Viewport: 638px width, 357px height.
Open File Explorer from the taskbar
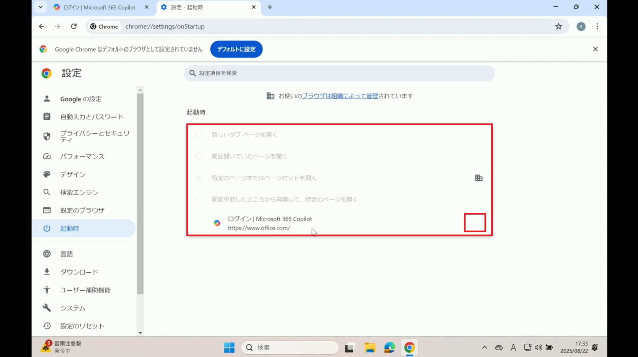pos(370,348)
